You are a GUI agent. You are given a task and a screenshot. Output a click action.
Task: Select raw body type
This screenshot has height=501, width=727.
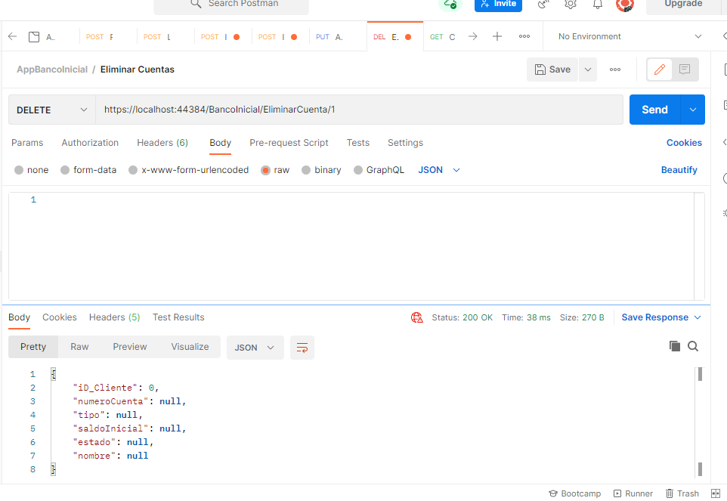pyautogui.click(x=275, y=170)
